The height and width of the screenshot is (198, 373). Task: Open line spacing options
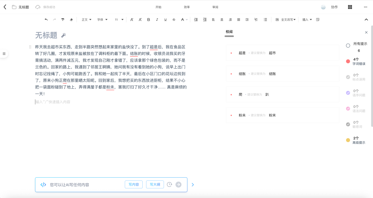click(x=247, y=20)
